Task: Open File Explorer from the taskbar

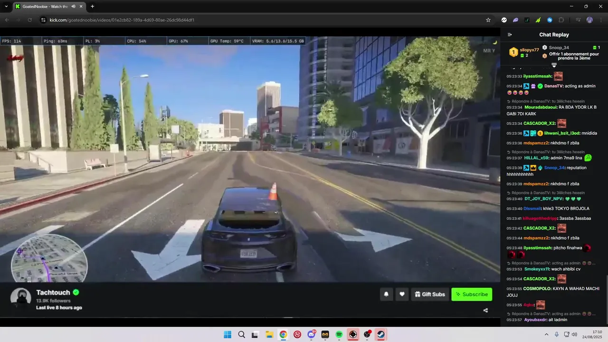Action: click(x=269, y=334)
